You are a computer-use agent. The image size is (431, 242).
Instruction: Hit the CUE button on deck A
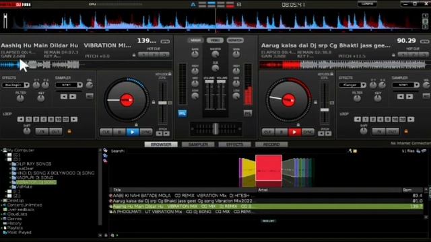tap(106, 132)
